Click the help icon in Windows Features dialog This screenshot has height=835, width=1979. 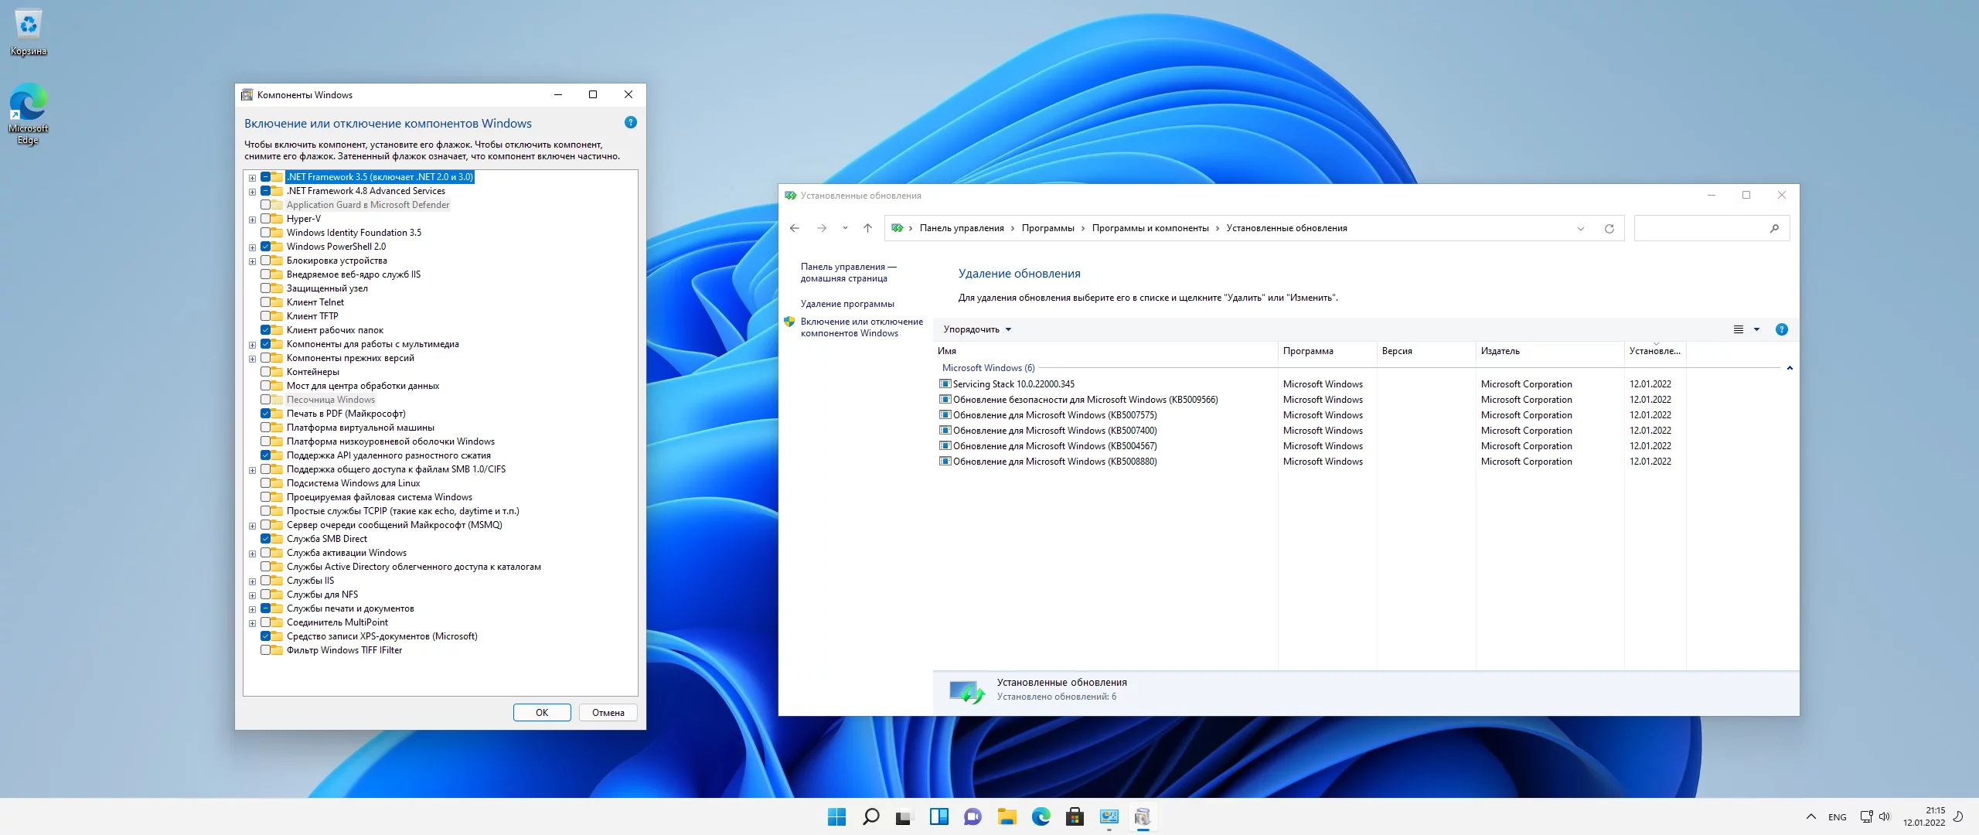coord(630,123)
